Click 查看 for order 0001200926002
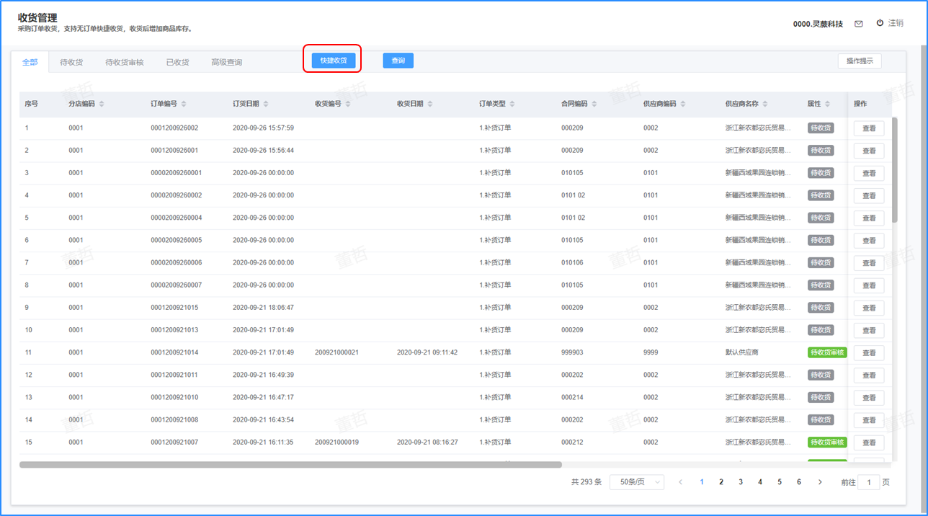 point(868,128)
